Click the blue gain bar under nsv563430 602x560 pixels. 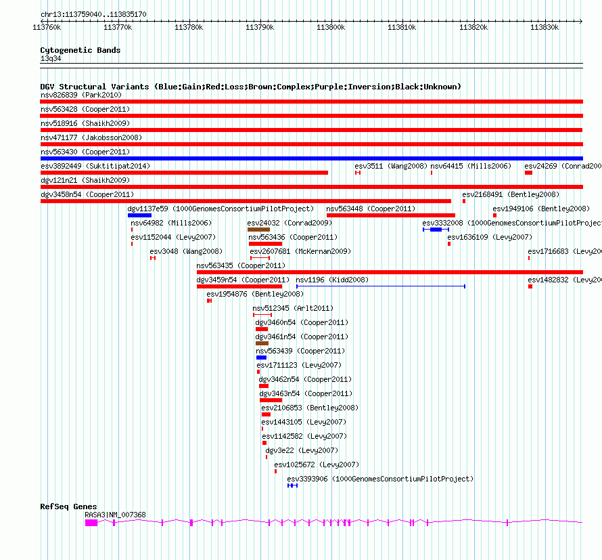point(312,158)
